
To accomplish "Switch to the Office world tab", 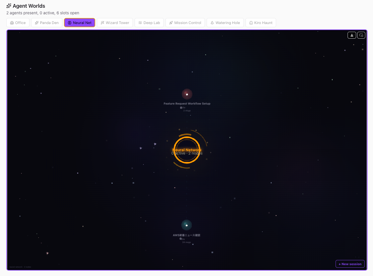I will tap(18, 23).
